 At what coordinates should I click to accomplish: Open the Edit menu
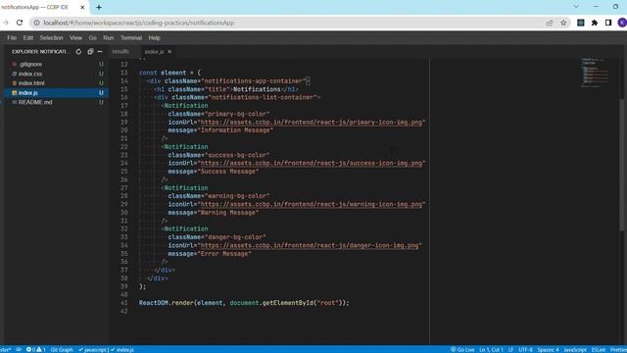(28, 37)
